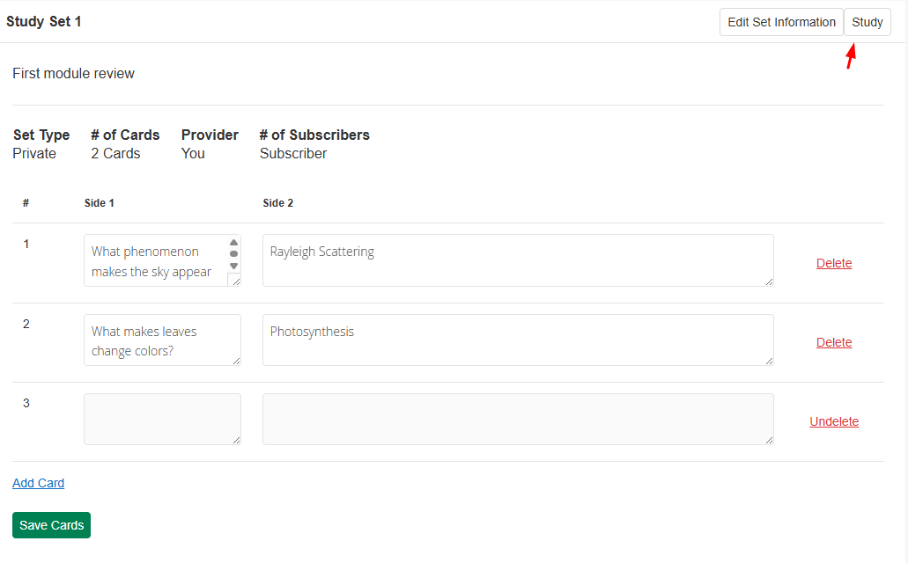This screenshot has width=908, height=563.
Task: Open Edit Set Information
Action: [781, 22]
